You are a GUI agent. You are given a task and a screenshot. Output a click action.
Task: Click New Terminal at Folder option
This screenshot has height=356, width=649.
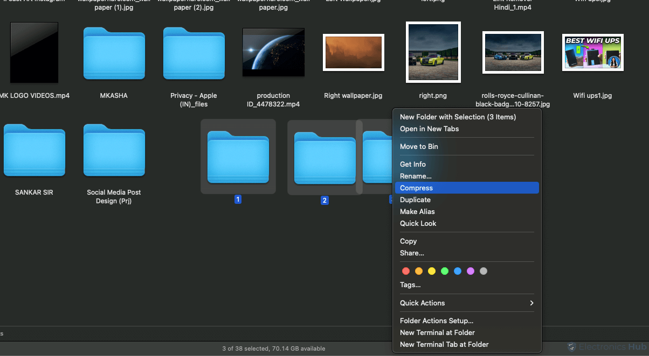(x=437, y=332)
